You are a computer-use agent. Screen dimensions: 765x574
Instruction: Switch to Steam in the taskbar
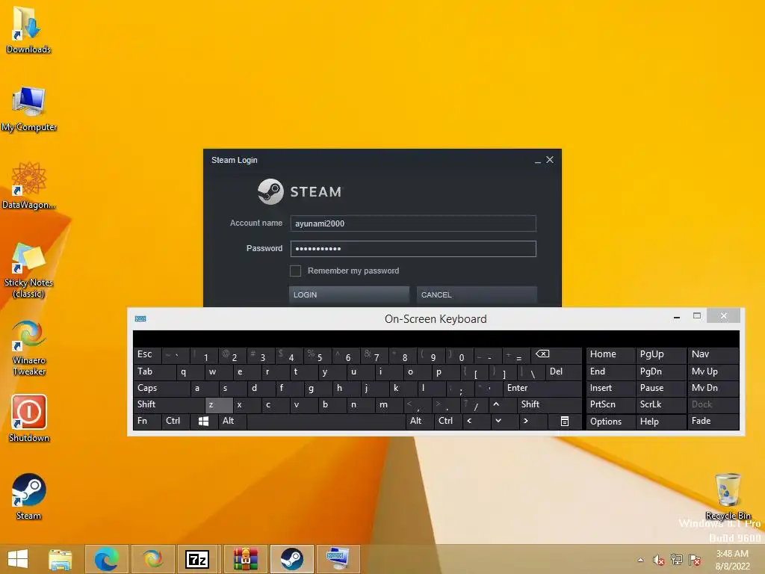[x=292, y=559]
